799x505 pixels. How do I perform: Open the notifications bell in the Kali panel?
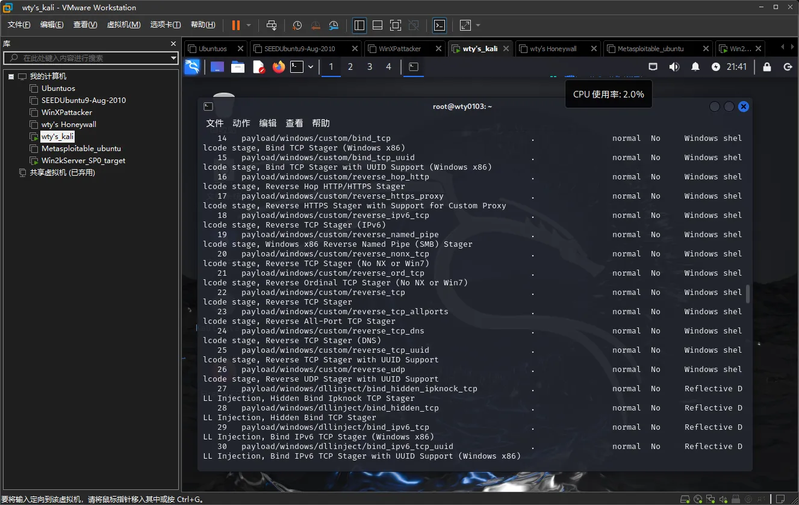pos(695,67)
